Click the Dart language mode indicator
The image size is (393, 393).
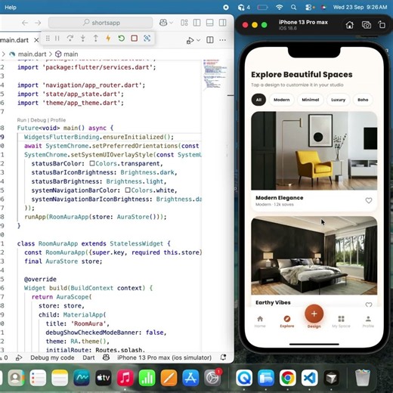88,357
